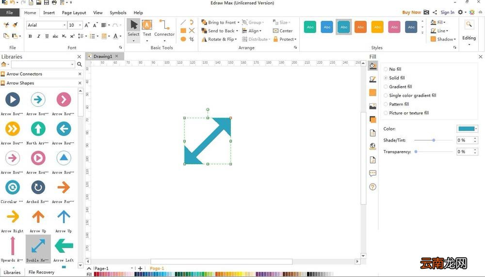This screenshot has width=485, height=277.
Task: Select Single color gradient fill option
Action: (x=410, y=95)
